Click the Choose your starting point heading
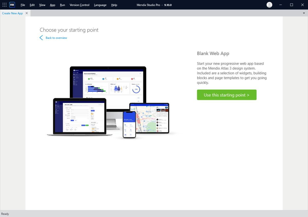This screenshot has height=217, width=308. point(69,30)
